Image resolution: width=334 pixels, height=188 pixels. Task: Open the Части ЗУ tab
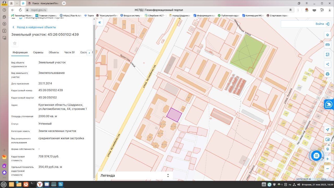pyautogui.click(x=69, y=52)
